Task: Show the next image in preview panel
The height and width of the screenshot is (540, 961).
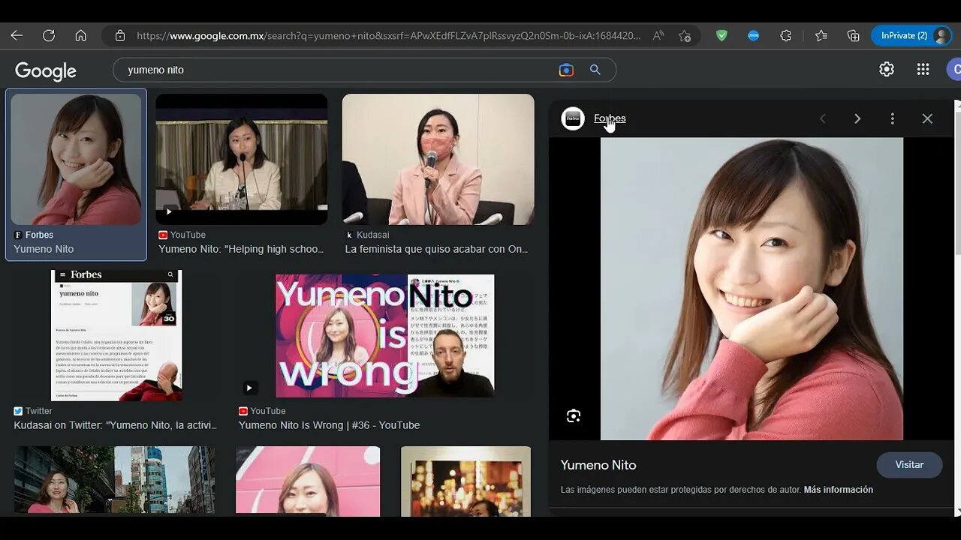Action: tap(857, 118)
